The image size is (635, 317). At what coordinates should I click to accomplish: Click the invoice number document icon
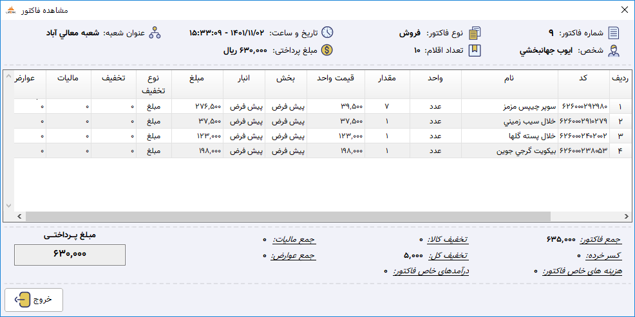pyautogui.click(x=614, y=33)
